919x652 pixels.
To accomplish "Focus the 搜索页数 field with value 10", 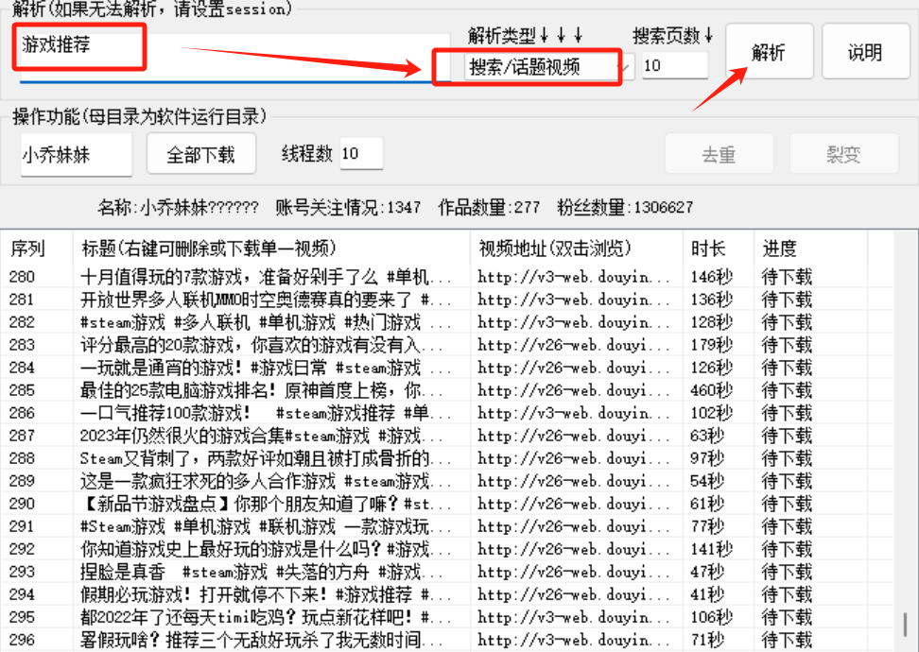I will point(675,65).
